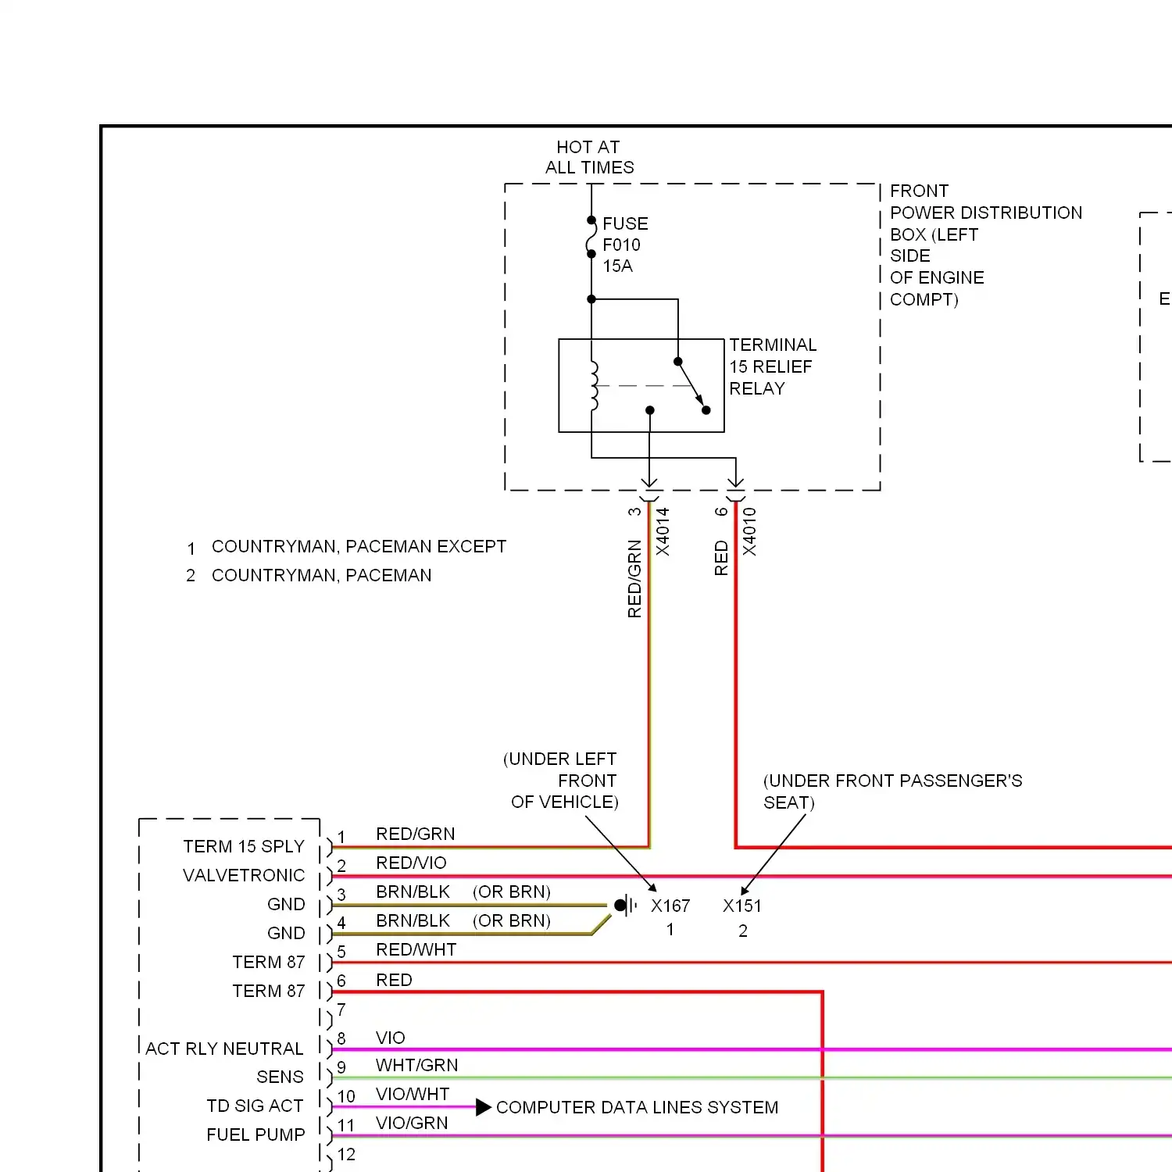Click the VIO/GRN wire label
This screenshot has height=1172, width=1172.
click(x=412, y=1123)
